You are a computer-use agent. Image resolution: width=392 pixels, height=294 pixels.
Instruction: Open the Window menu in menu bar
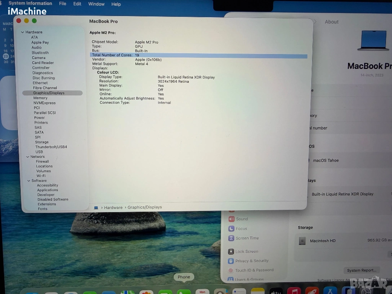tap(96, 4)
